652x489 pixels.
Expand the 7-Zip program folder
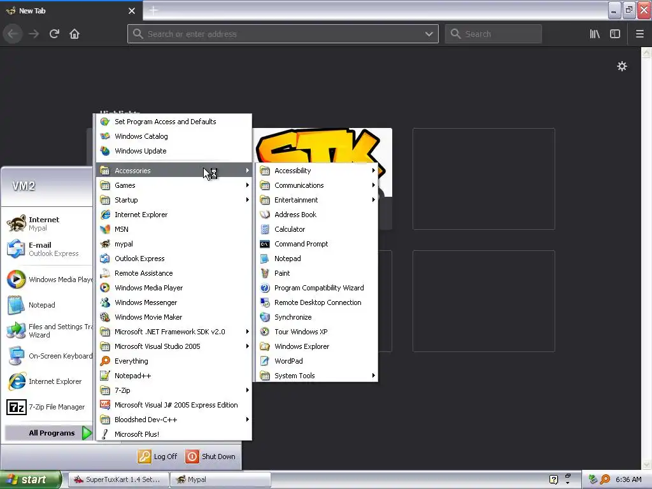pos(174,390)
